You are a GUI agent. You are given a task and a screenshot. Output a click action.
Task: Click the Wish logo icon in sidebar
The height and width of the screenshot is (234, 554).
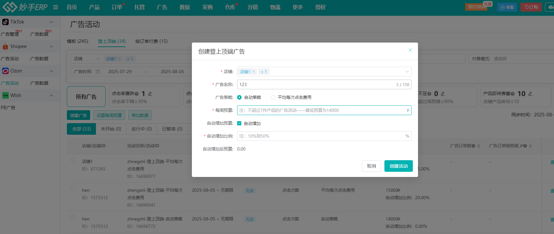coord(5,95)
